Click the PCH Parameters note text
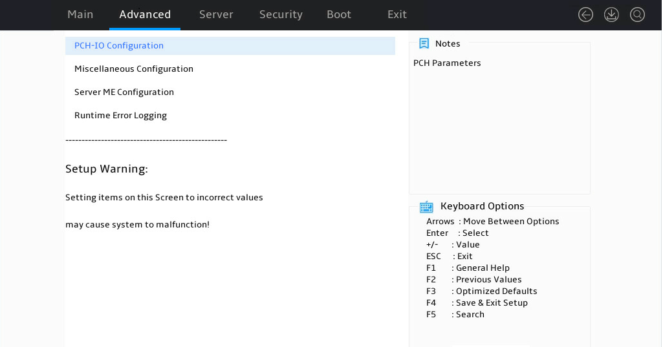This screenshot has width=663, height=347. pos(447,63)
